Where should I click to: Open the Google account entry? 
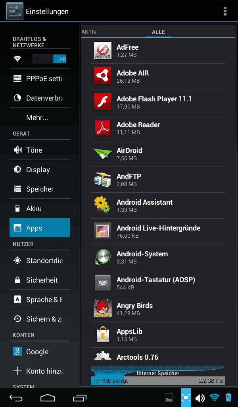pyautogui.click(x=40, y=351)
